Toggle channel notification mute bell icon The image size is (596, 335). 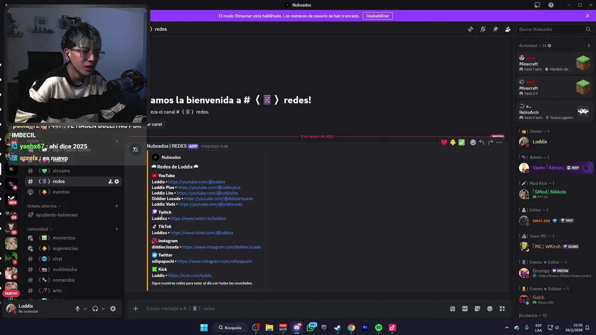[483, 29]
